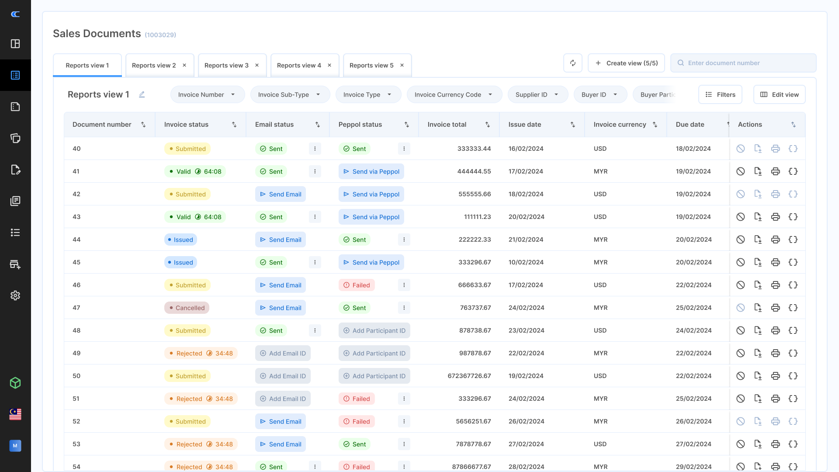Screen dimensions: 839x472
Task: Open the Invoice Currency Code dropdown
Action: point(454,94)
